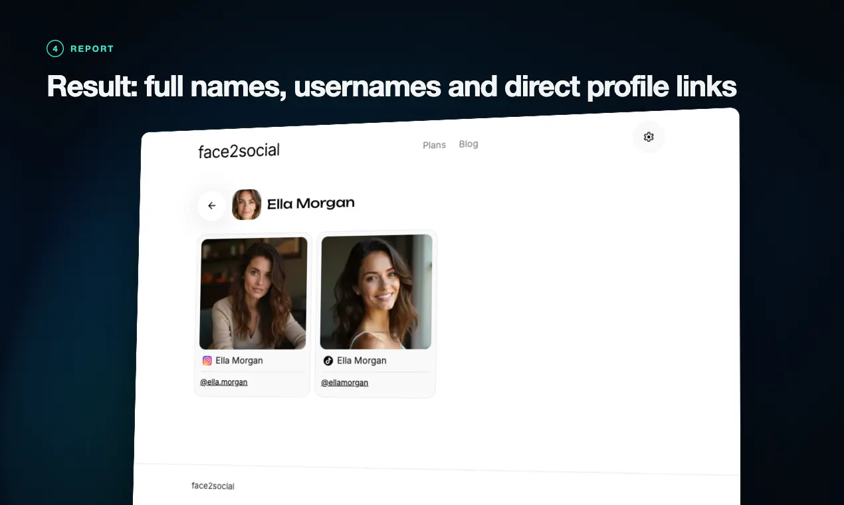The width and height of the screenshot is (844, 505).
Task: Open the Plans menu item
Action: (x=435, y=145)
